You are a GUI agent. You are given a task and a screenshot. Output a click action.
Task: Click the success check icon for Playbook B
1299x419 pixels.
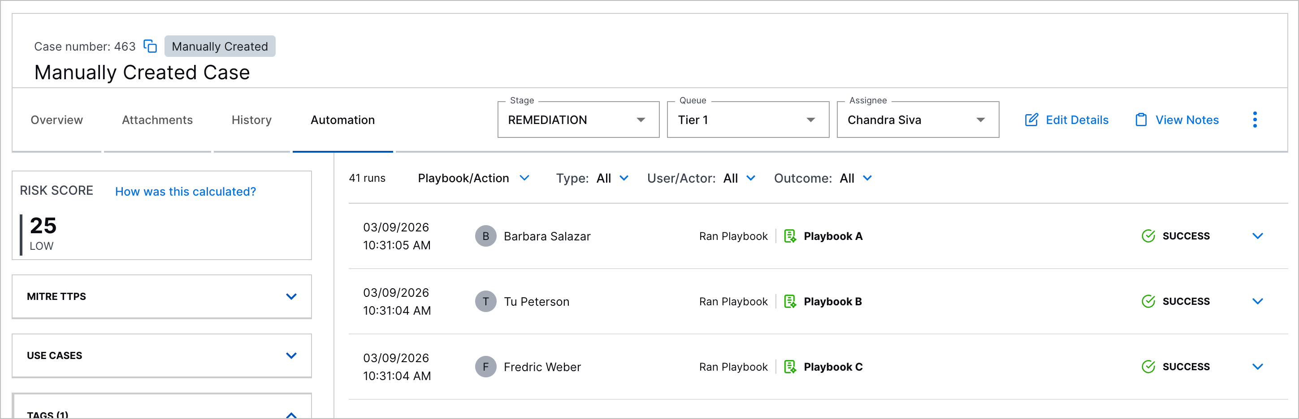[x=1148, y=301]
